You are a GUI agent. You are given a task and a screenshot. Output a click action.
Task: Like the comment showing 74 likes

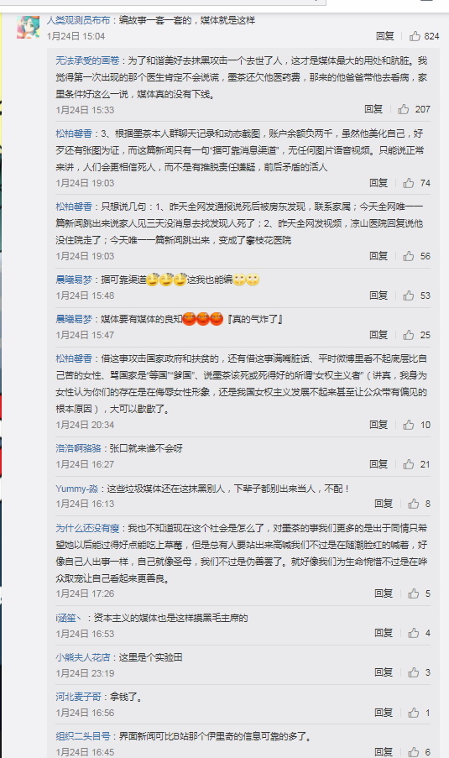pos(409,183)
